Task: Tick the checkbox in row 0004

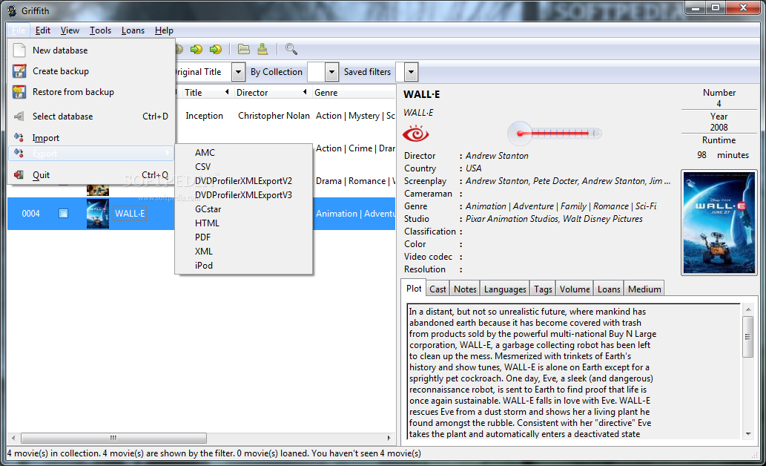Action: 64,213
